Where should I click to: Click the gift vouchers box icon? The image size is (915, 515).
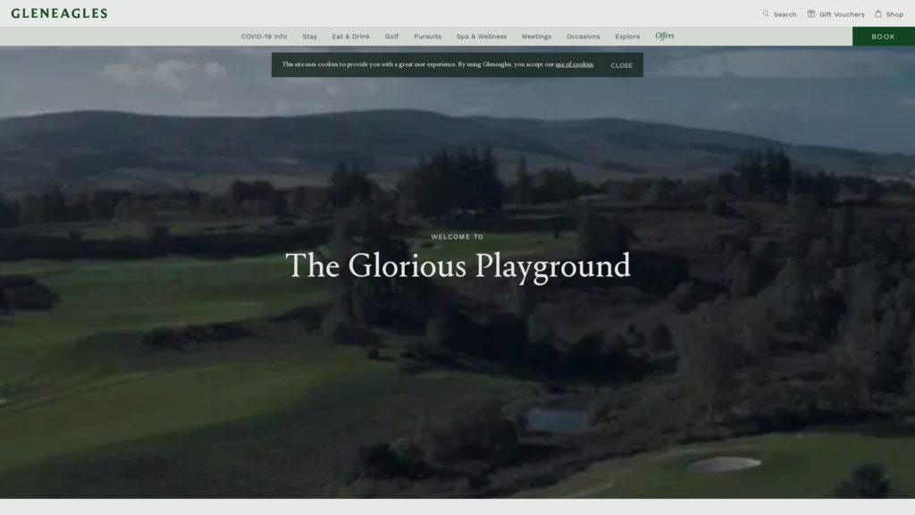[811, 13]
